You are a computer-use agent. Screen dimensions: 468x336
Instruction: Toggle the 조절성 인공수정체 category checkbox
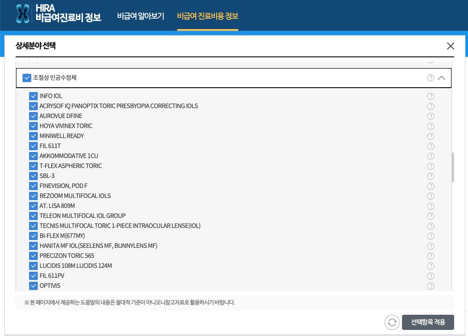[x=26, y=78]
